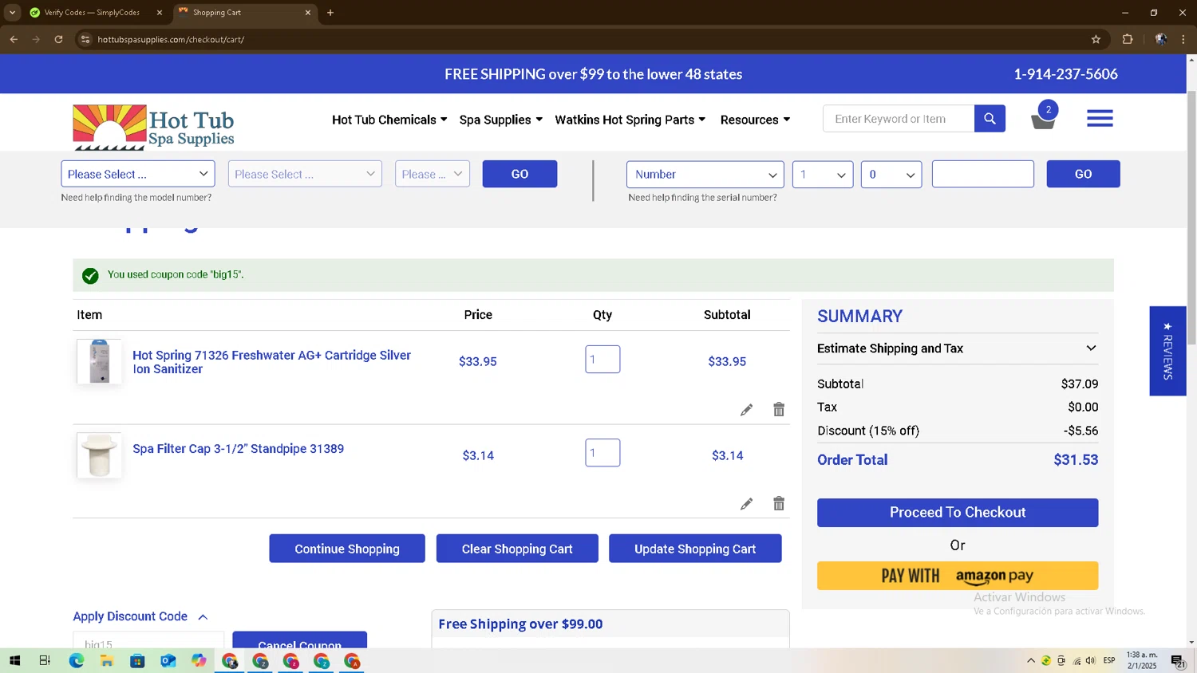Click quantity box for Spa Filter Cap
Image resolution: width=1197 pixels, height=673 pixels.
[602, 453]
